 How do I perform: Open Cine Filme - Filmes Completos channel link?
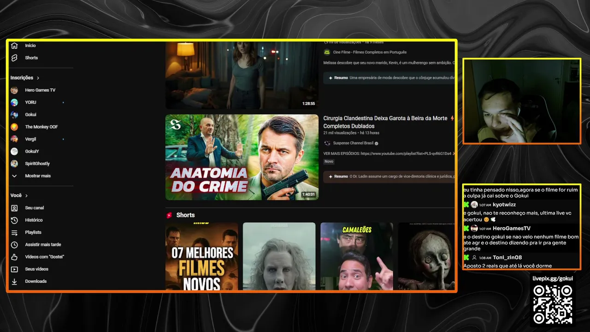pyautogui.click(x=370, y=52)
